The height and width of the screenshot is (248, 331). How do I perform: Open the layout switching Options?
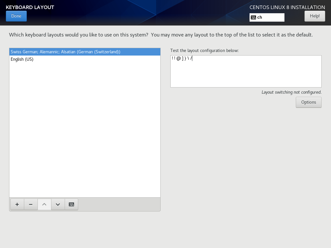(x=308, y=102)
